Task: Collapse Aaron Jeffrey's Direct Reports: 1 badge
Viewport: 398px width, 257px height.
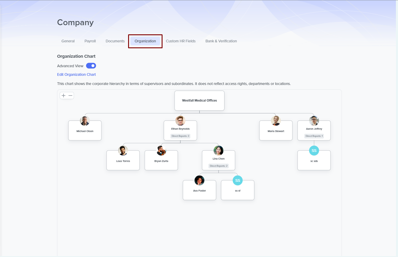Action: coord(314,136)
